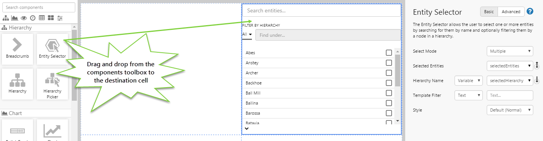Tick the checkbox for Anstey

click(x=389, y=63)
